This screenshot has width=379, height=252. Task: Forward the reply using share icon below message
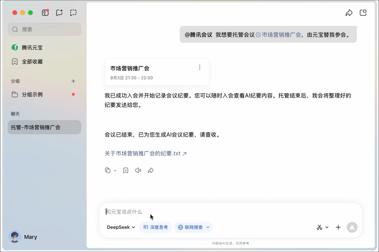pyautogui.click(x=150, y=170)
